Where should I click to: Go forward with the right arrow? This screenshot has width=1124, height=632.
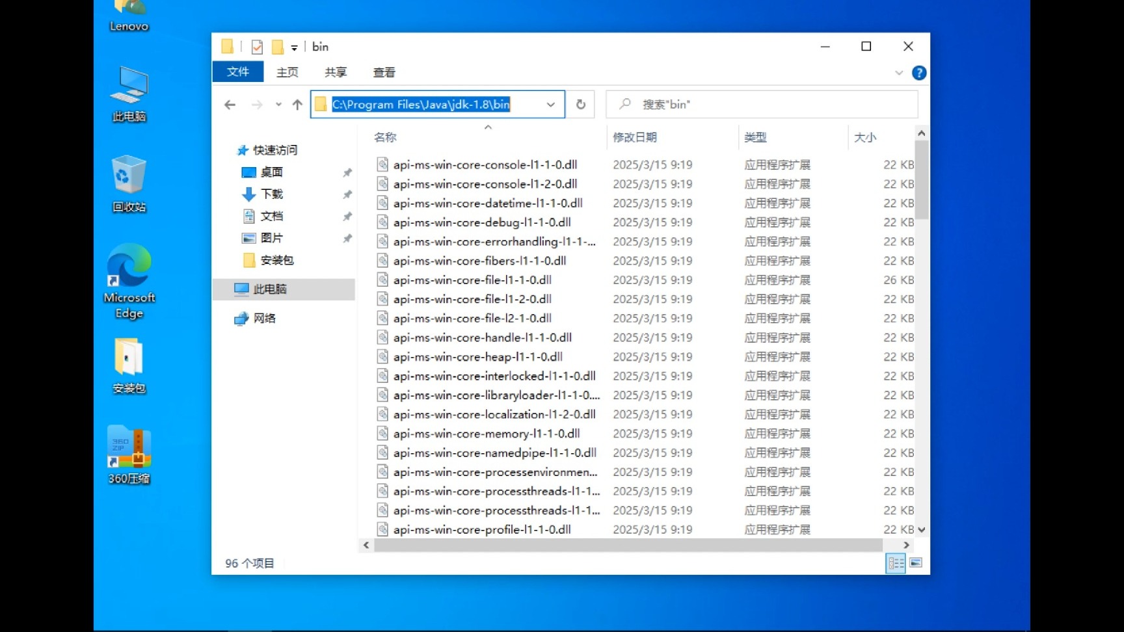[x=257, y=105]
